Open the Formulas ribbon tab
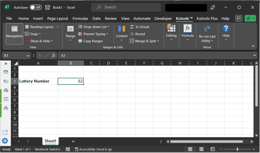The width and height of the screenshot is (260, 153). (x=80, y=18)
